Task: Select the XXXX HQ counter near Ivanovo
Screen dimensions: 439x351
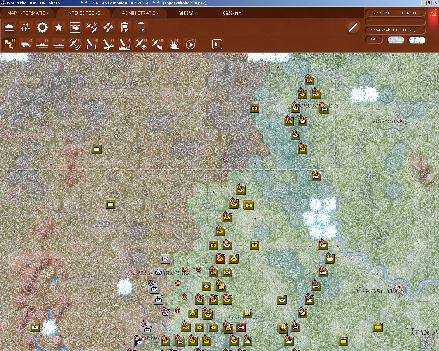Action: click(344, 341)
